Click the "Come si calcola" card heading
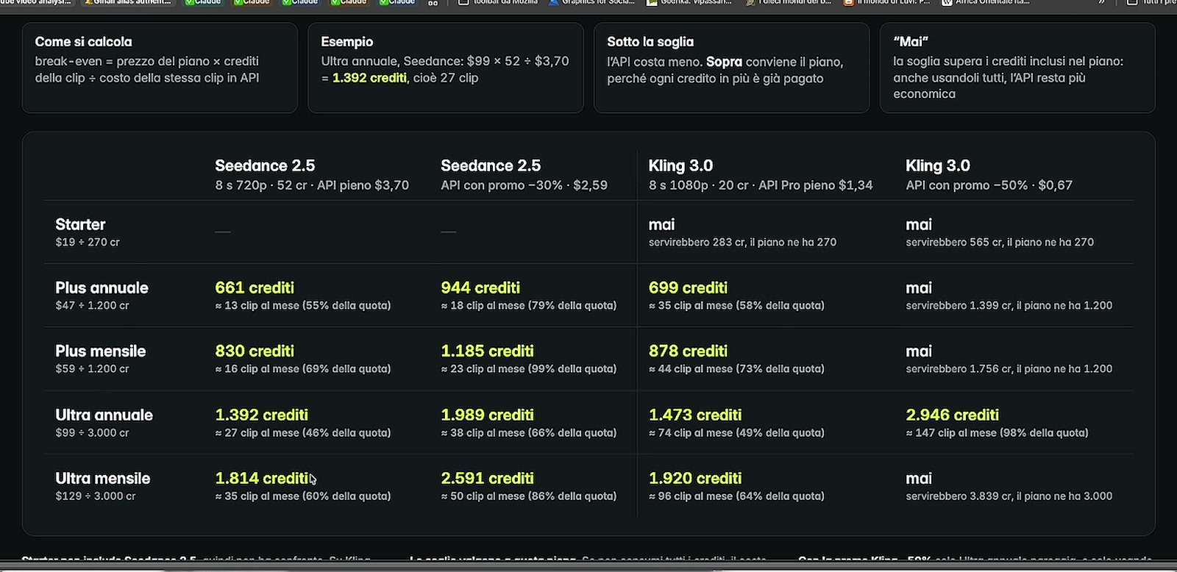Viewport: 1177px width, 572px height. (x=83, y=42)
